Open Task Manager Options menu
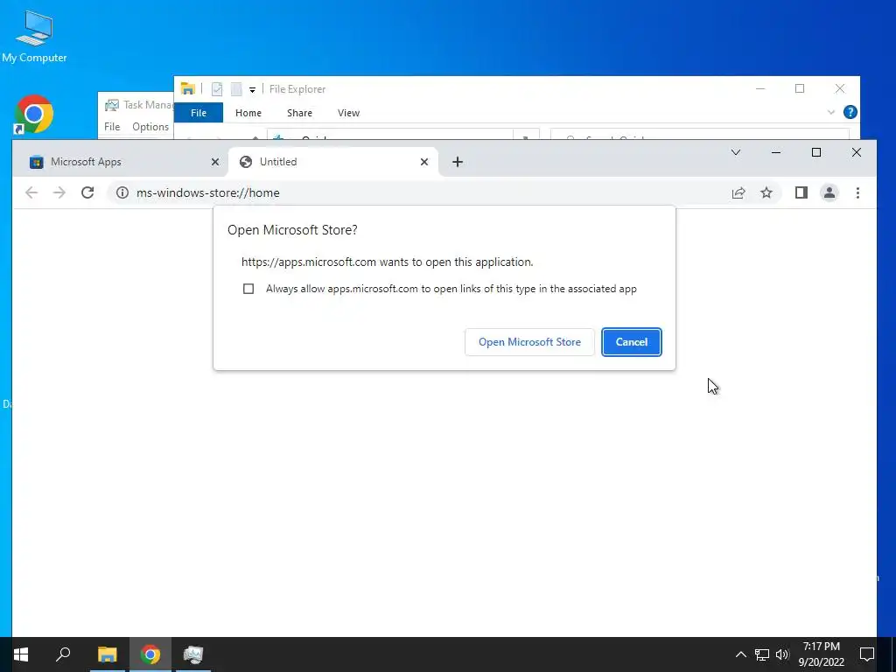 [x=150, y=126]
